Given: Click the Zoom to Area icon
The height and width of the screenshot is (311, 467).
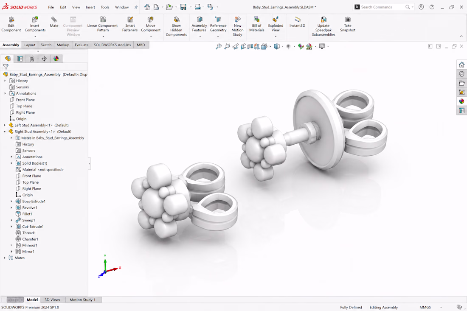Looking at the screenshot, I should pos(227,46).
